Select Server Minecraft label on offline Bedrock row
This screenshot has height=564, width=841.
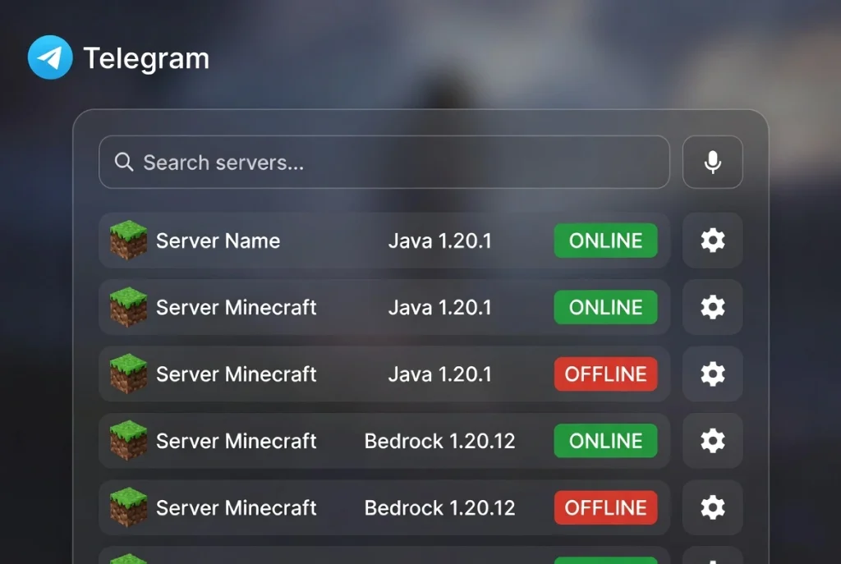point(236,507)
